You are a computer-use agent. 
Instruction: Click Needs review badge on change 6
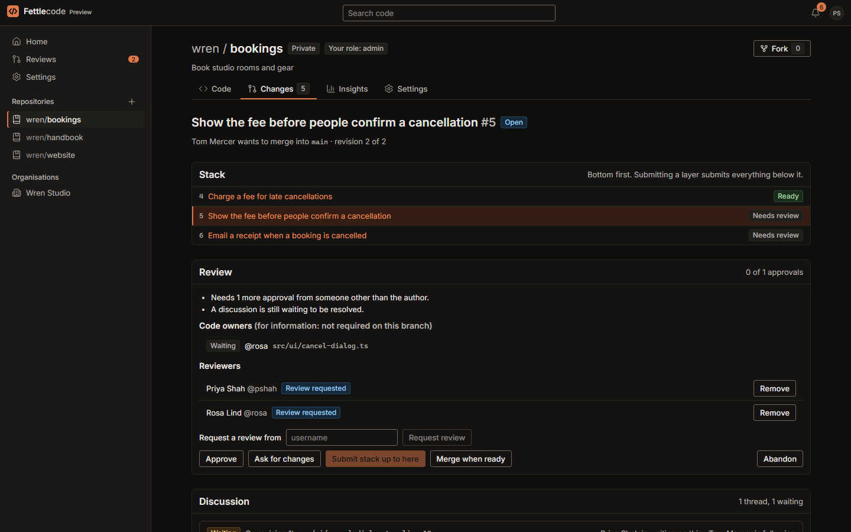[x=775, y=235]
